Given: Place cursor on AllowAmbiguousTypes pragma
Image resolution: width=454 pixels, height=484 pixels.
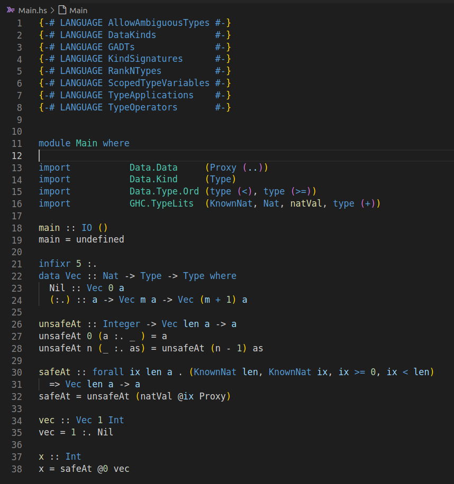Looking at the screenshot, I should tap(159, 23).
